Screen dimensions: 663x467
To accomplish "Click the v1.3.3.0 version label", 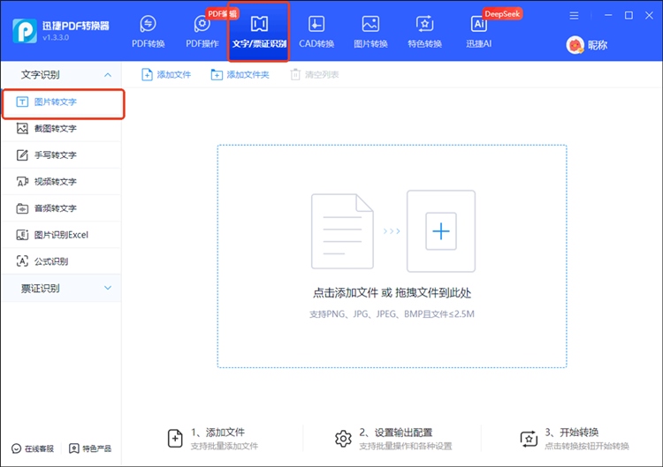I will click(56, 38).
